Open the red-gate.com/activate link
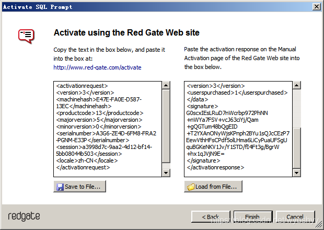This screenshot has width=324, height=230. coord(97,67)
